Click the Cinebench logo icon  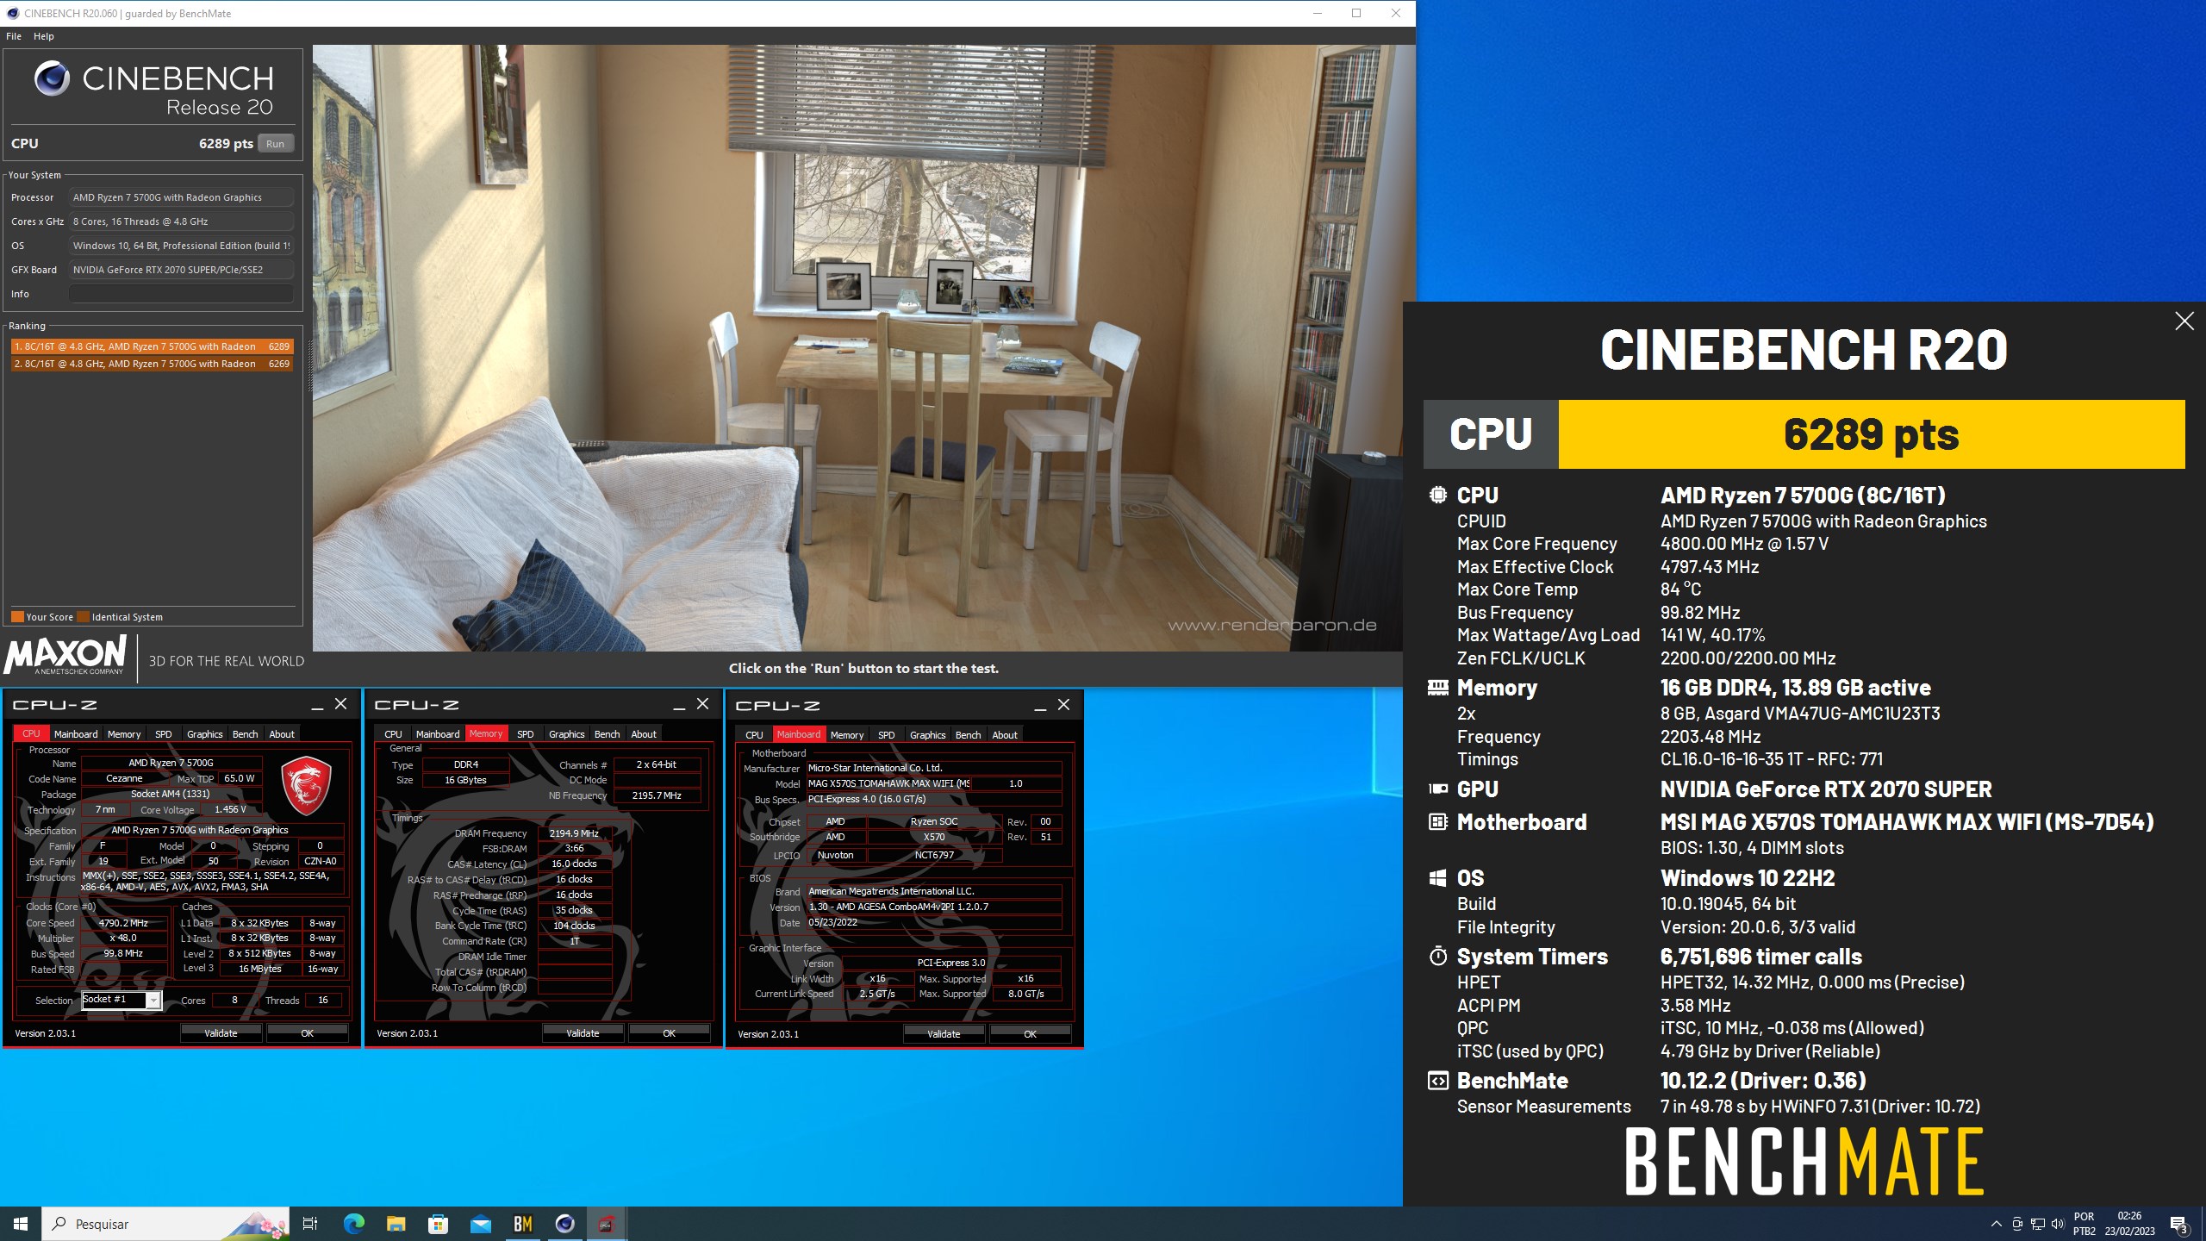coord(52,78)
